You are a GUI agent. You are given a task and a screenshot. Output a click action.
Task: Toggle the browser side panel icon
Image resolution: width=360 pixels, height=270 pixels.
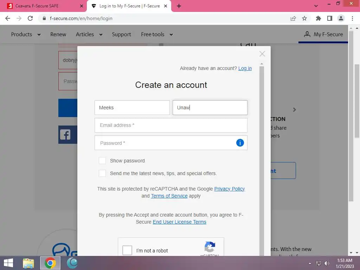(x=330, y=18)
